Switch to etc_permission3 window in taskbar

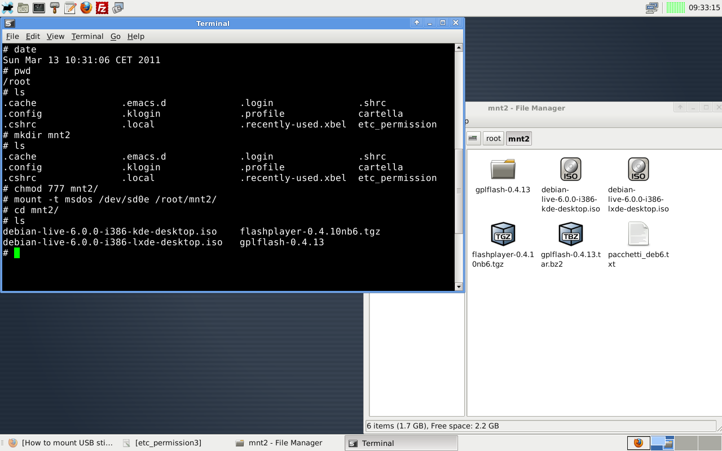pyautogui.click(x=168, y=443)
